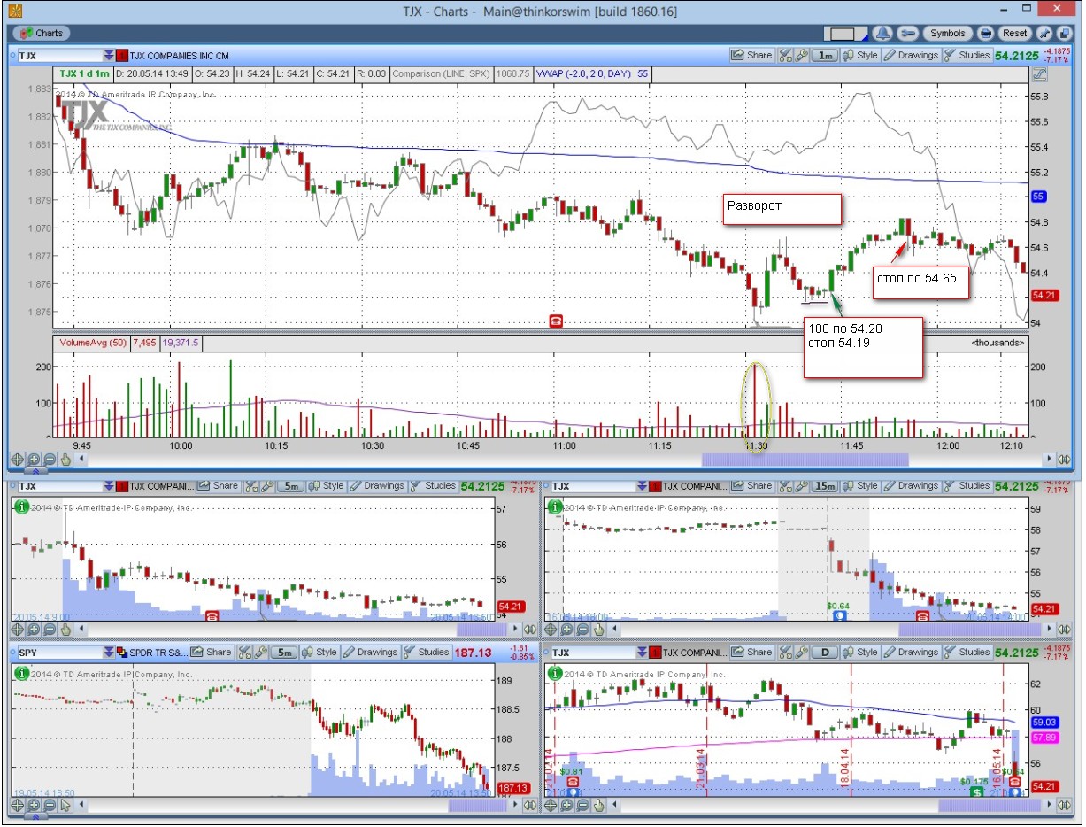Open symbol dropdown arrow in TJX daily chart
The image size is (1086, 827).
coord(642,653)
